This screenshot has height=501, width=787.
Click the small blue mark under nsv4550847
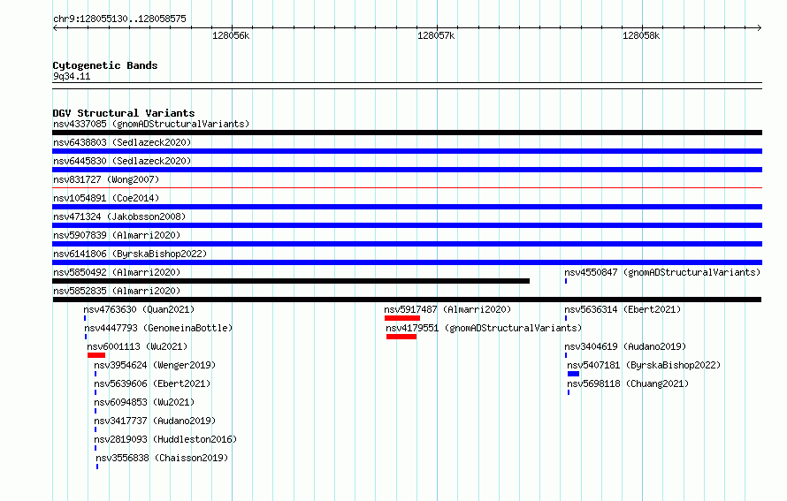pyautogui.click(x=566, y=281)
